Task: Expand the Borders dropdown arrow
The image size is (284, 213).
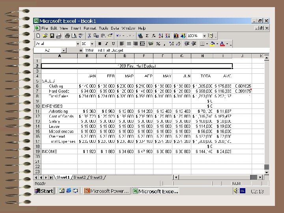Action: pos(207,44)
